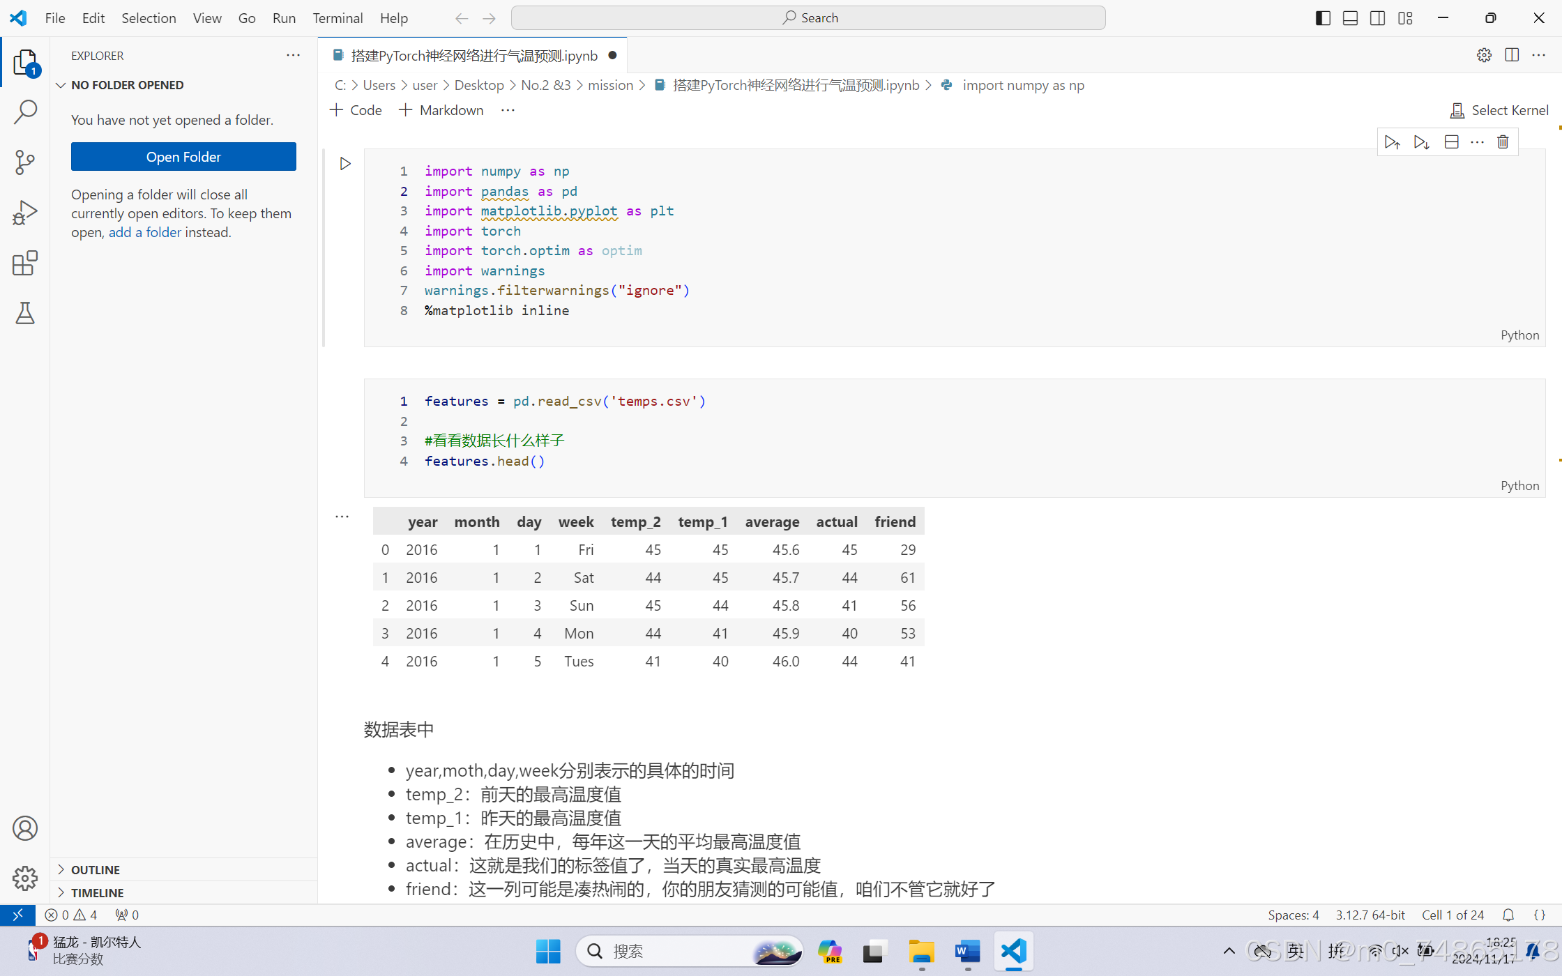Open the Extensions view icon
Viewport: 1562px width, 976px height.
(x=25, y=263)
